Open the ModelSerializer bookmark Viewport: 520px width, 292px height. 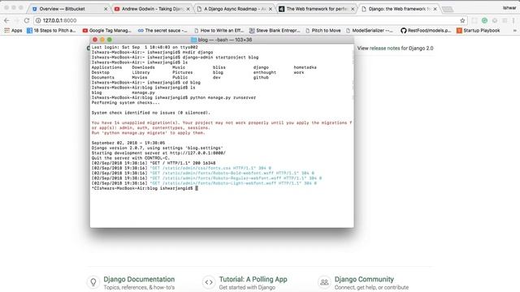pos(369,31)
